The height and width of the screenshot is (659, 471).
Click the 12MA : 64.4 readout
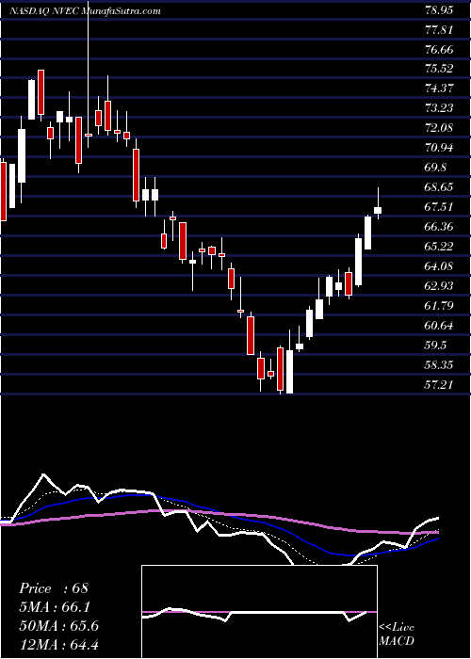pos(58,644)
